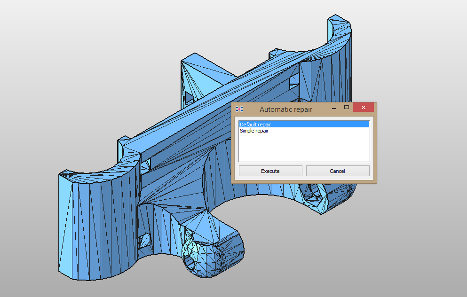Maximize the Automatic repair dialog
467x297 pixels.
[346, 107]
